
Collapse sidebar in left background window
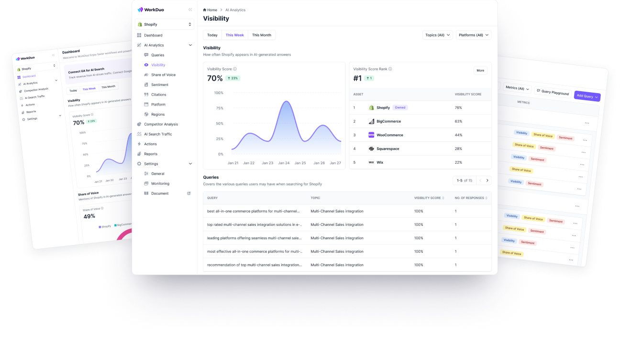(53, 55)
